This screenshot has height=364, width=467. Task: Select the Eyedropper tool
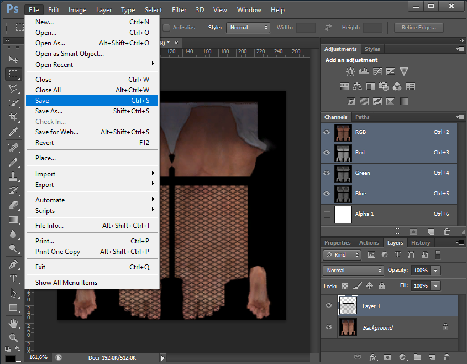(13, 132)
